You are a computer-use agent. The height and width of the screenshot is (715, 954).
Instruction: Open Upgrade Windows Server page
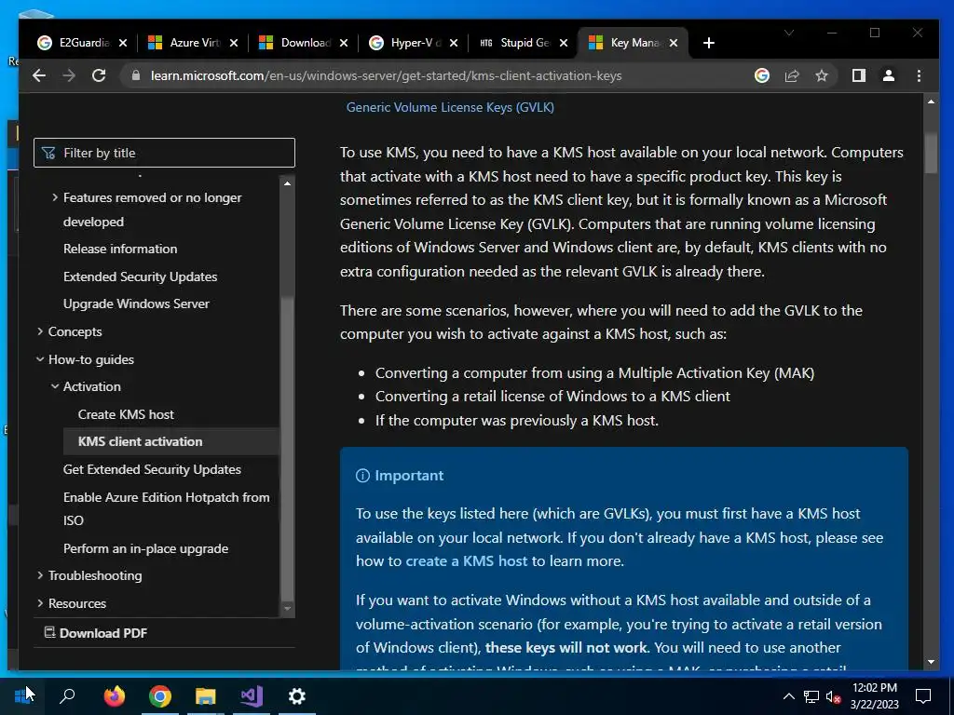coord(136,304)
